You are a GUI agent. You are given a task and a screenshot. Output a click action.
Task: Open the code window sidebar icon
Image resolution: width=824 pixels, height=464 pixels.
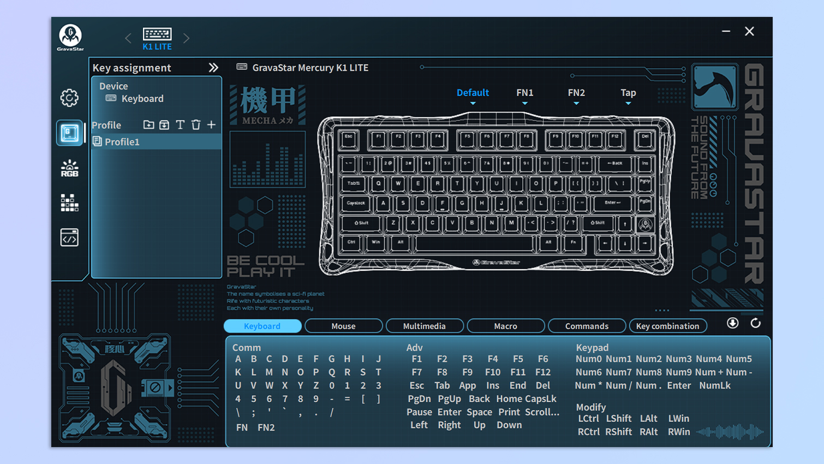point(69,237)
